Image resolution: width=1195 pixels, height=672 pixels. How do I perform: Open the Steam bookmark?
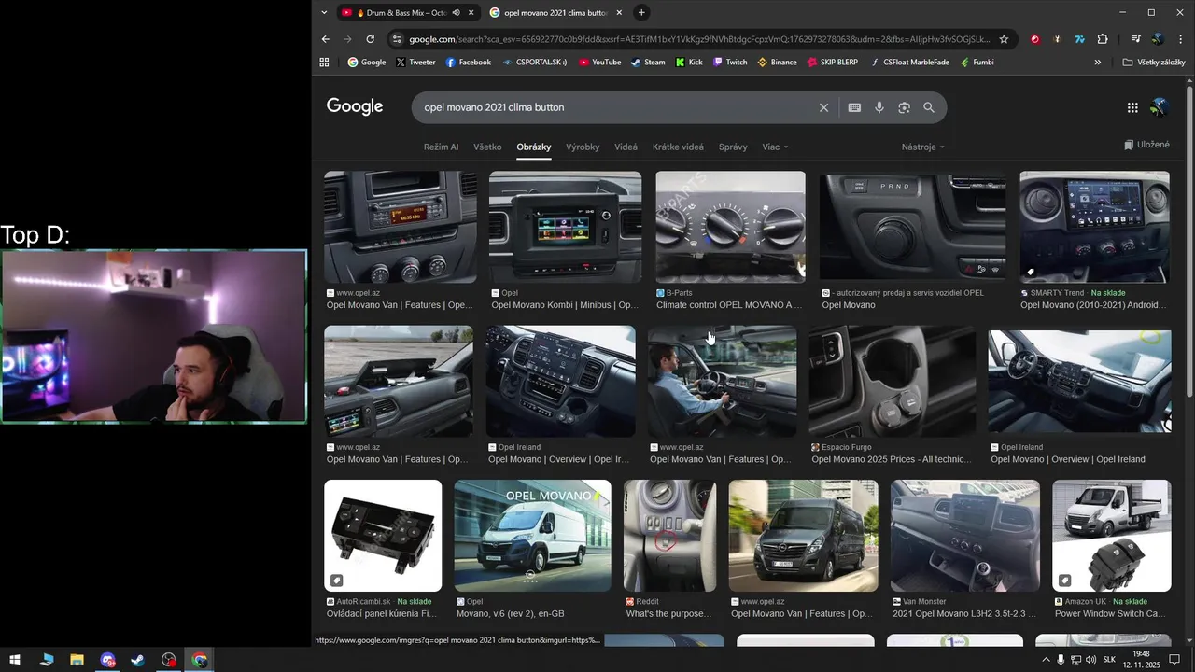pyautogui.click(x=648, y=63)
